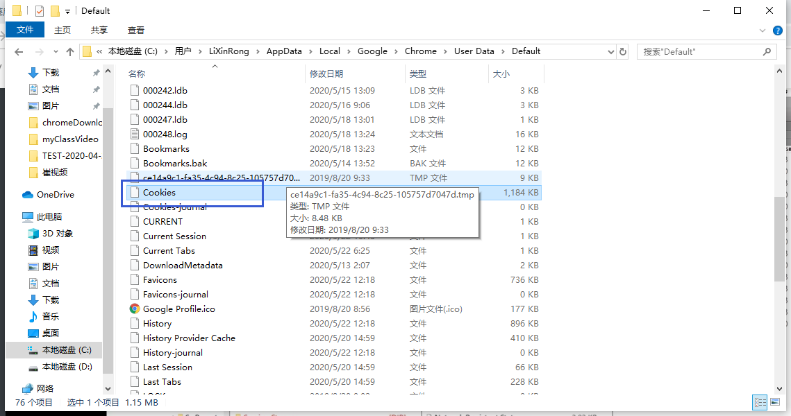
Task: Switch to details view layout icon
Action: [760, 402]
